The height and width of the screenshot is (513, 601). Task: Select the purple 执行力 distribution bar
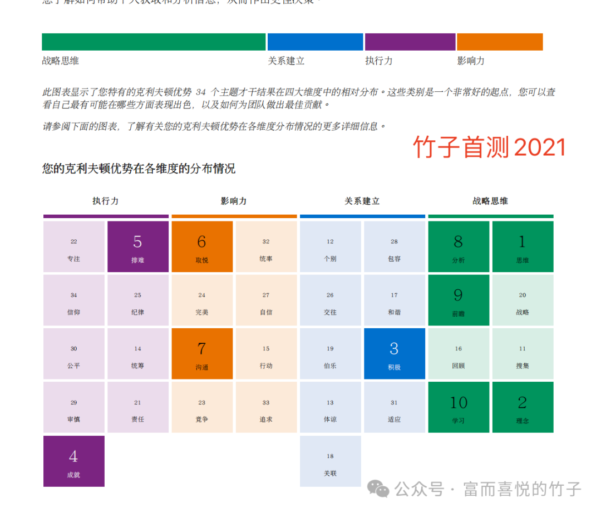(x=410, y=42)
